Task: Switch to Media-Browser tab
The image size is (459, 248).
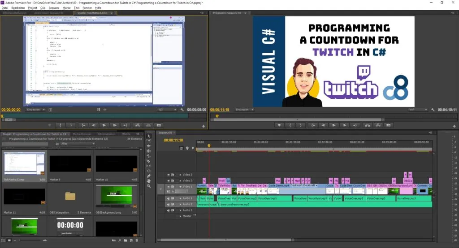Action: (82, 134)
